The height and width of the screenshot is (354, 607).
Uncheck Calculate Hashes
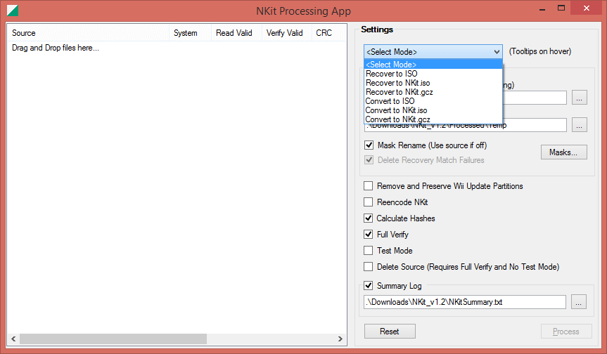[368, 218]
